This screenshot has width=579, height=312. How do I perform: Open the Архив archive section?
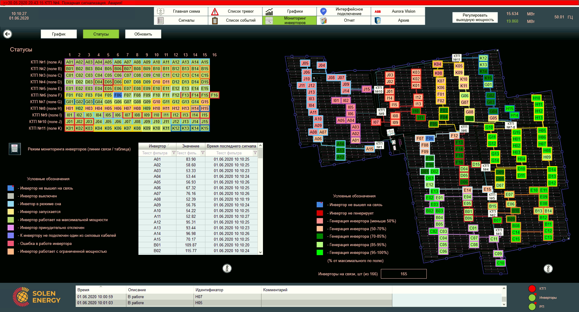pos(398,20)
